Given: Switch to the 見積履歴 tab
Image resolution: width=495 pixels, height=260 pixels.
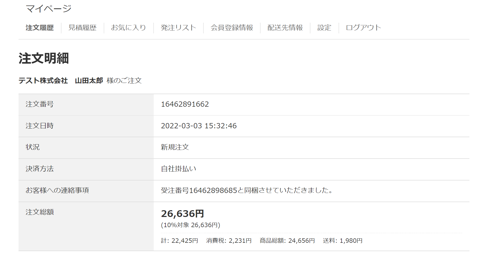Looking at the screenshot, I should 82,28.
